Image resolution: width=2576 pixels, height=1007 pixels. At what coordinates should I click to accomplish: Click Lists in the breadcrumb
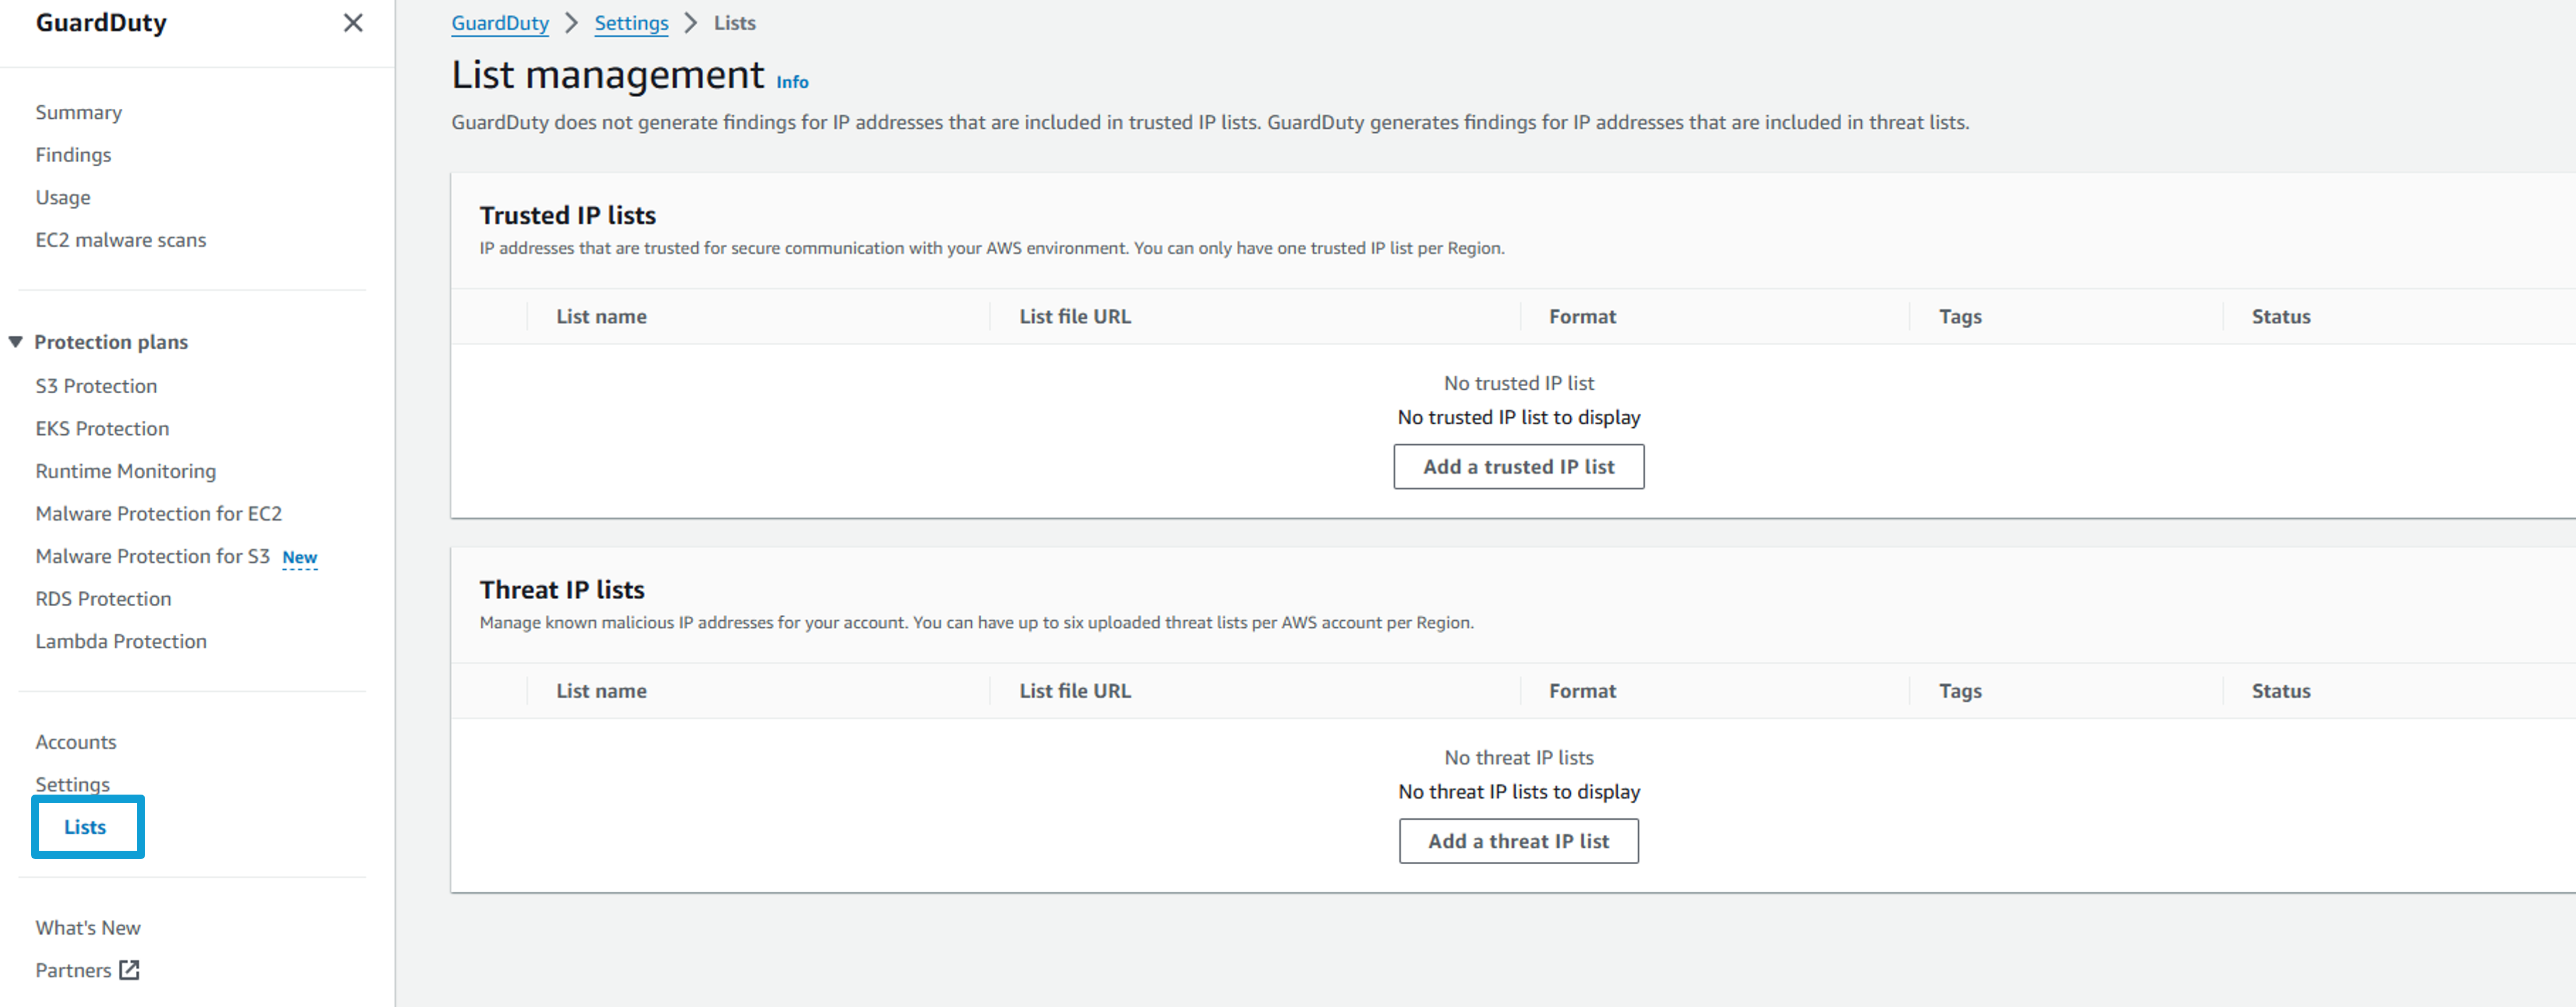click(x=735, y=23)
